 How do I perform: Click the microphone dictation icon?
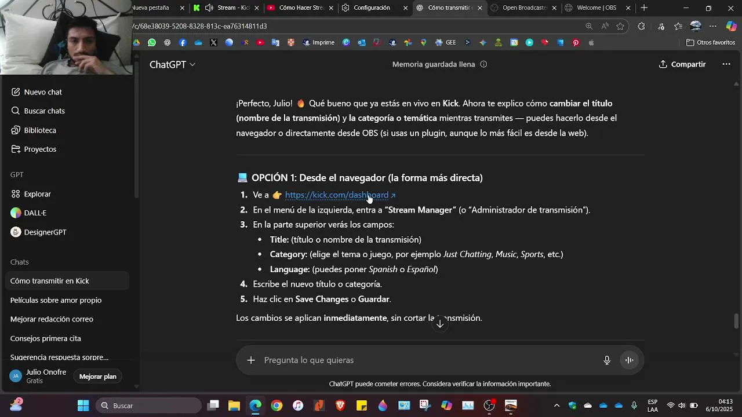pos(607,360)
